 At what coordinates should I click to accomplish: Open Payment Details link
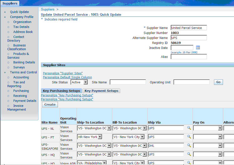25,101
